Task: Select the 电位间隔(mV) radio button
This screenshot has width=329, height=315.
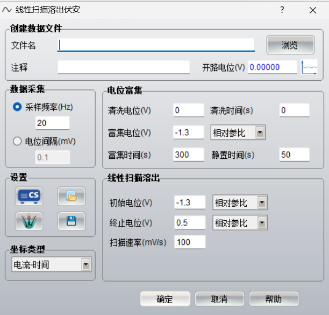Action: coord(17,141)
